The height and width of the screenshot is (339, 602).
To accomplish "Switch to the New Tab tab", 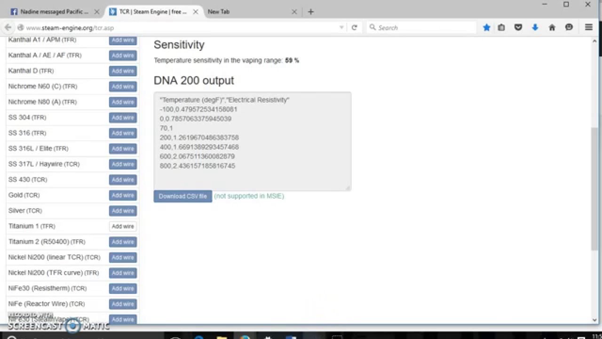I will click(252, 12).
